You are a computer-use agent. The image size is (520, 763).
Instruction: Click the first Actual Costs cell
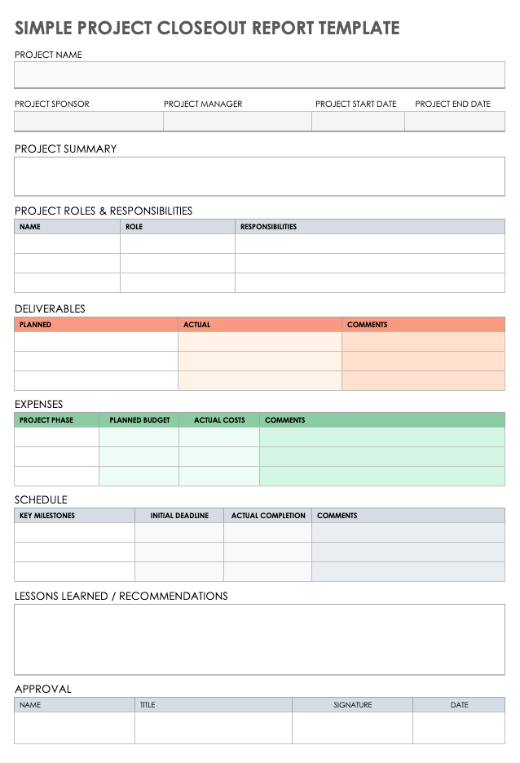pos(219,437)
